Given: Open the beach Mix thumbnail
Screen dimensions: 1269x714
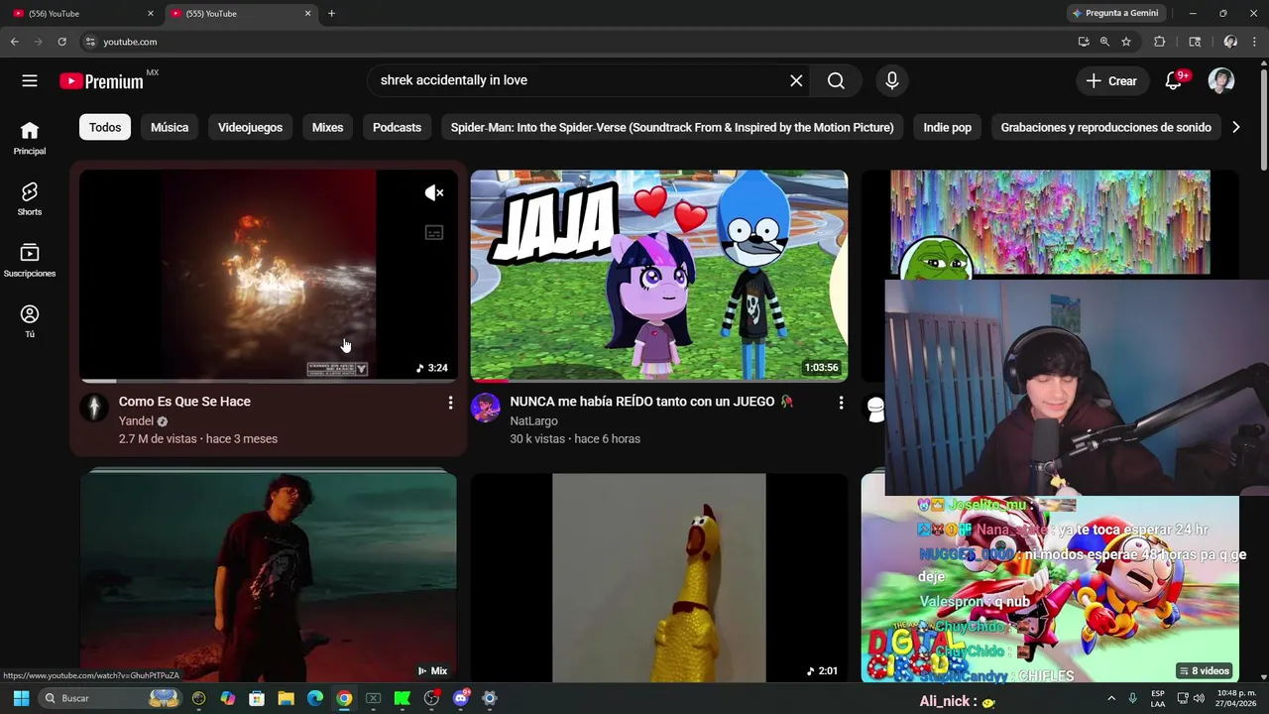Looking at the screenshot, I should pyautogui.click(x=268, y=578).
